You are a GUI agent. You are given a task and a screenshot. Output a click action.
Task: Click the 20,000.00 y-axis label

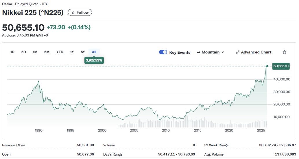click(282, 104)
